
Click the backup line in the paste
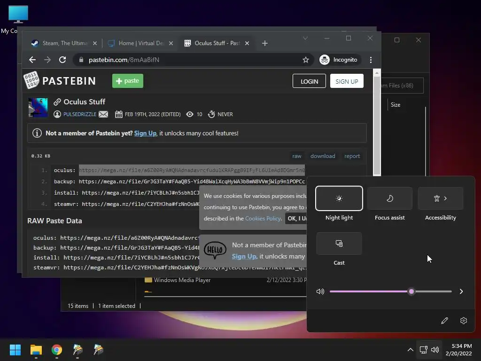[179, 181]
